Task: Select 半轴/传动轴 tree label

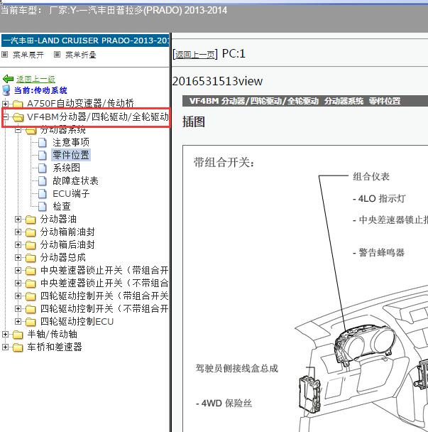Action: pos(53,334)
